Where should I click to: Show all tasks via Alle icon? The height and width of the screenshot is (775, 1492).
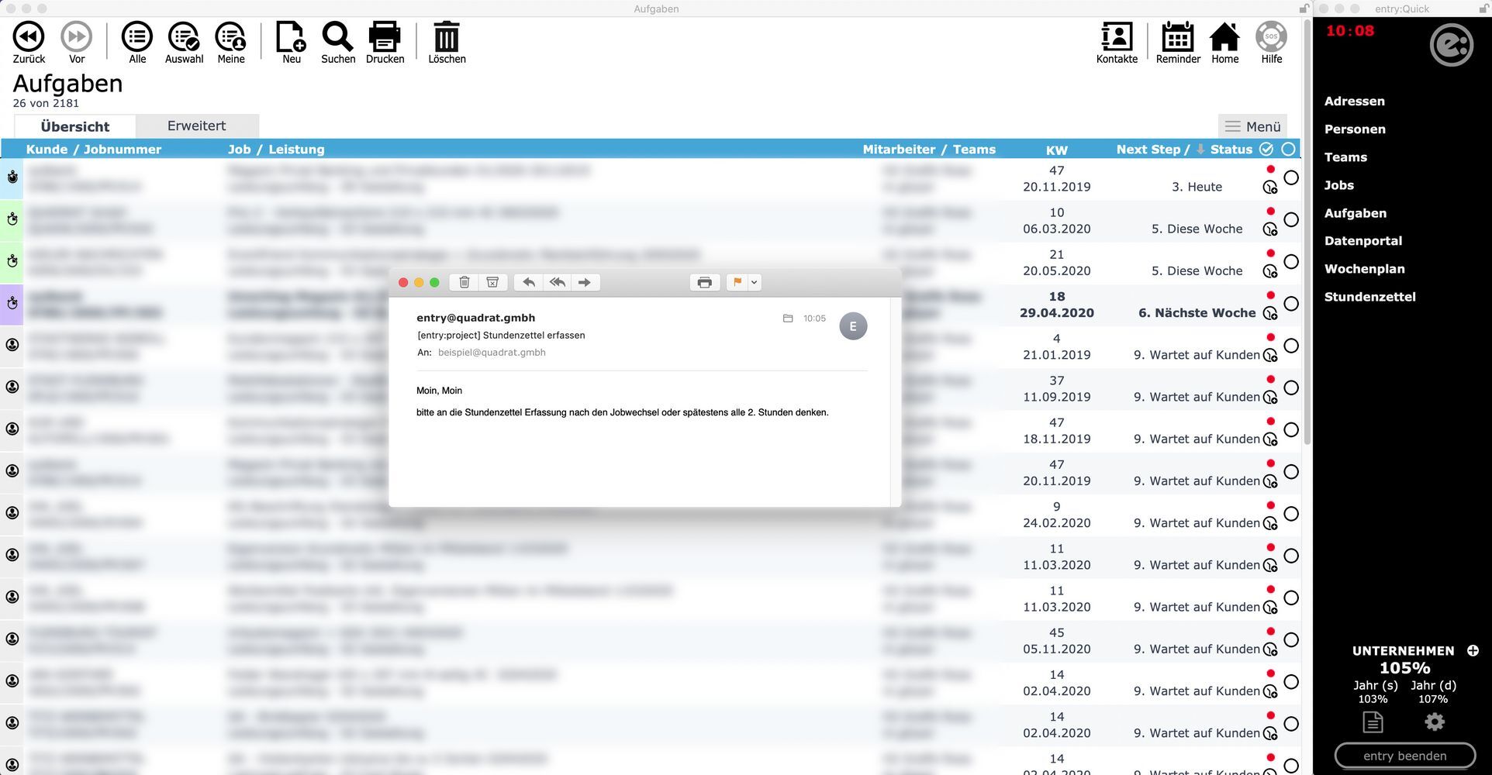137,43
